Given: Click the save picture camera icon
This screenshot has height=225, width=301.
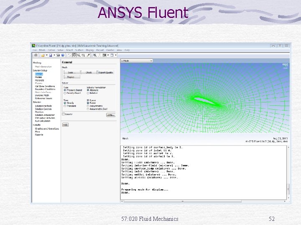Looking at the screenshot, I should coord(58,55).
